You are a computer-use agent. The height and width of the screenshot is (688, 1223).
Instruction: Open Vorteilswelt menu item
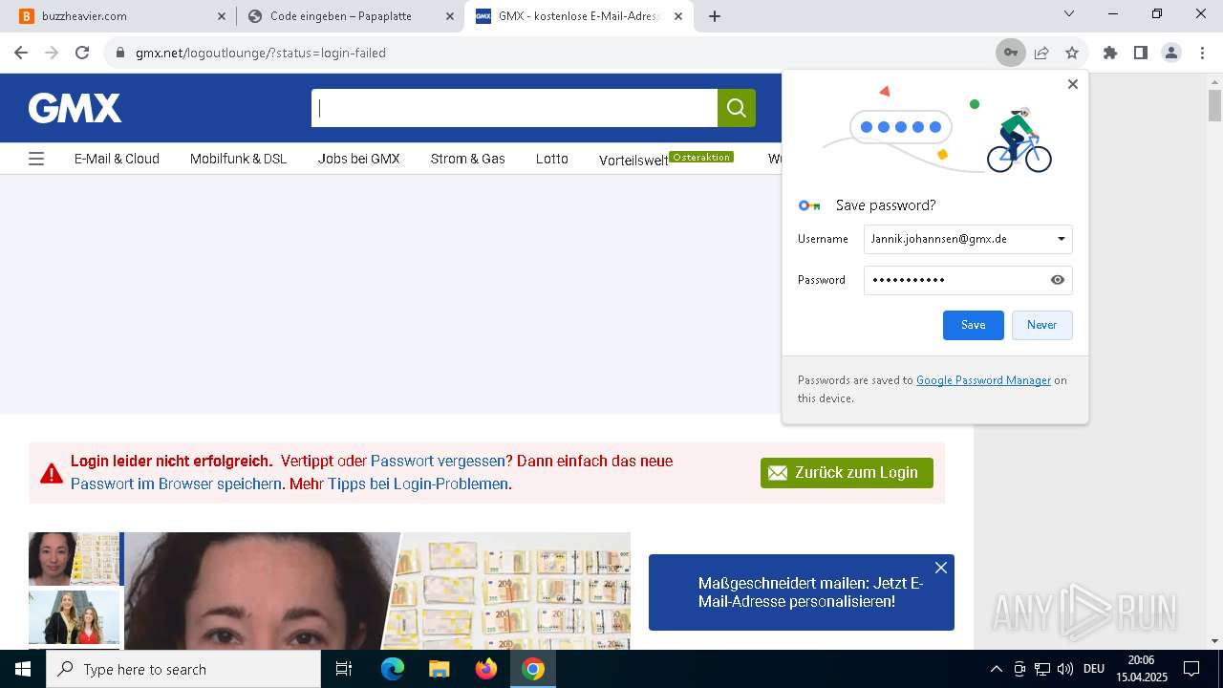coord(633,160)
